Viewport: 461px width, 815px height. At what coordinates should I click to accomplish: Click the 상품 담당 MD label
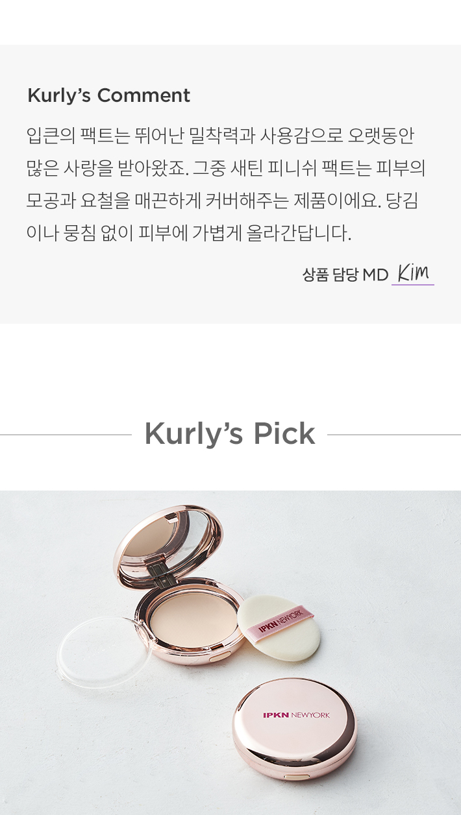click(x=345, y=274)
